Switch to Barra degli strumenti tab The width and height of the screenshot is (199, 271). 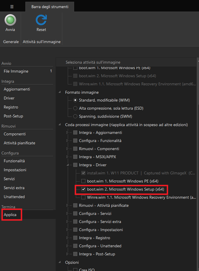point(50,7)
